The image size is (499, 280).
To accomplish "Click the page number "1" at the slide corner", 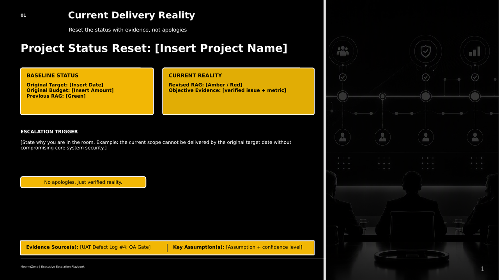I will click(482, 269).
